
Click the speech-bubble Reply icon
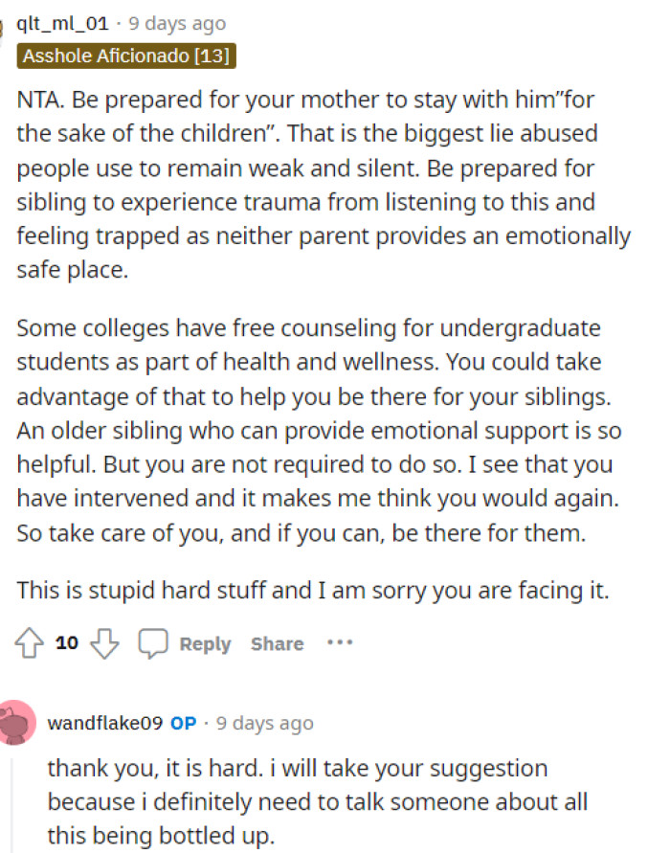(155, 642)
